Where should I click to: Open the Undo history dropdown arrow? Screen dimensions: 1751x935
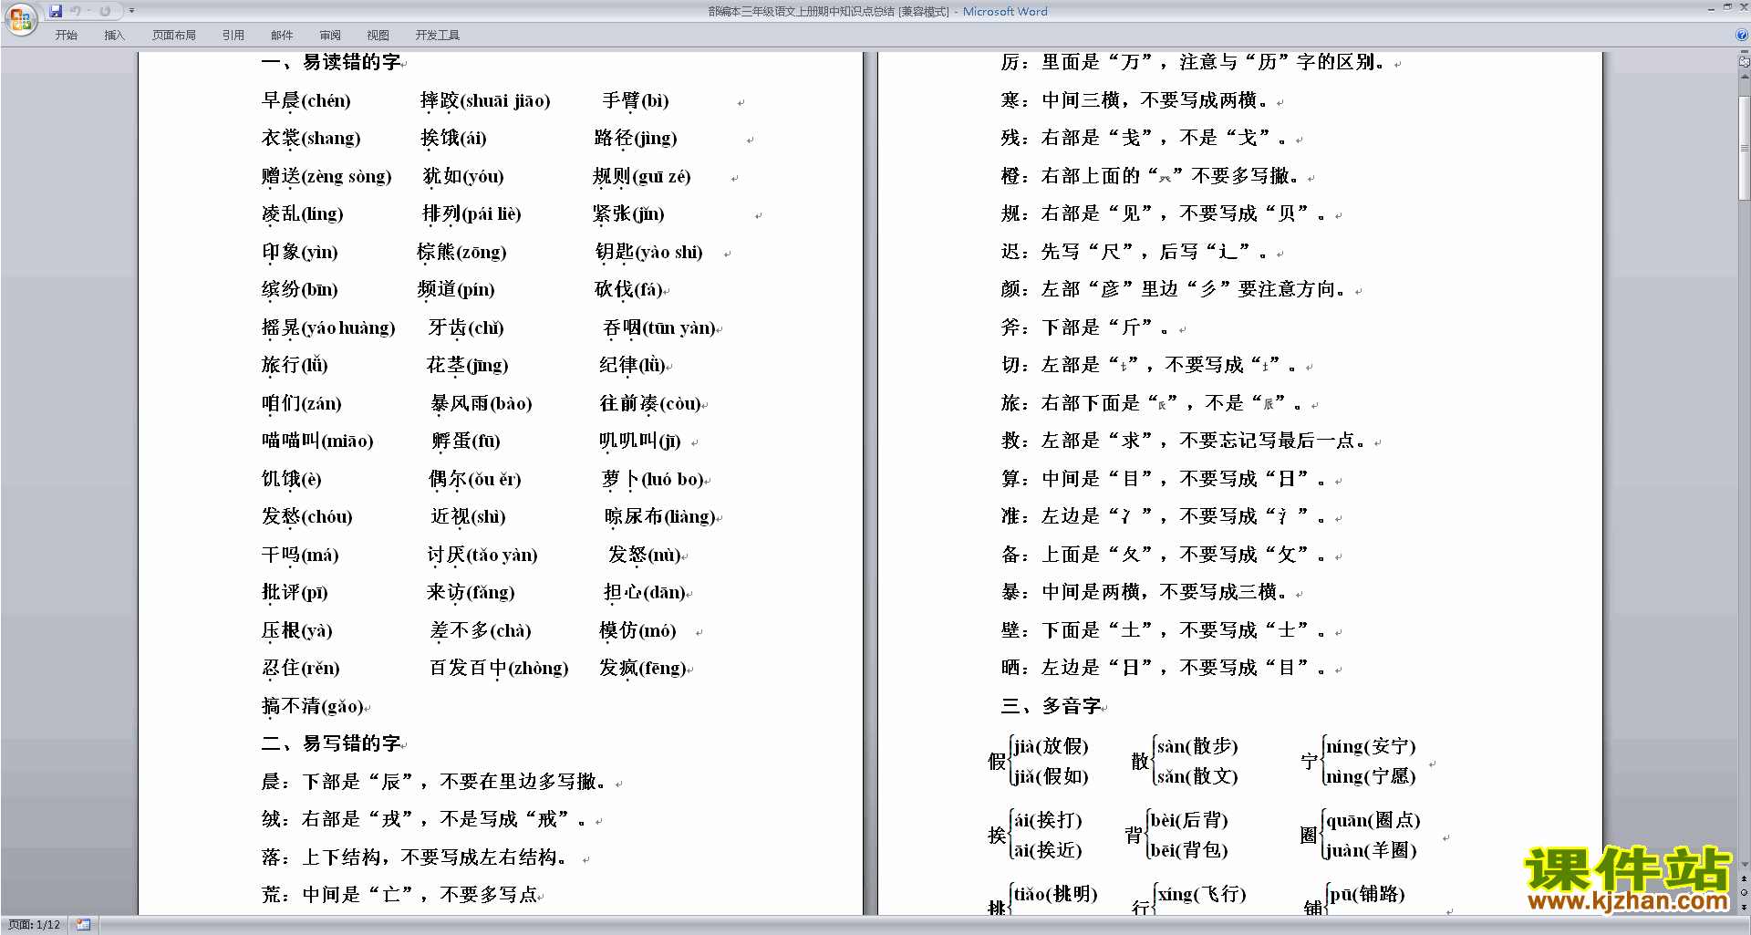[89, 11]
